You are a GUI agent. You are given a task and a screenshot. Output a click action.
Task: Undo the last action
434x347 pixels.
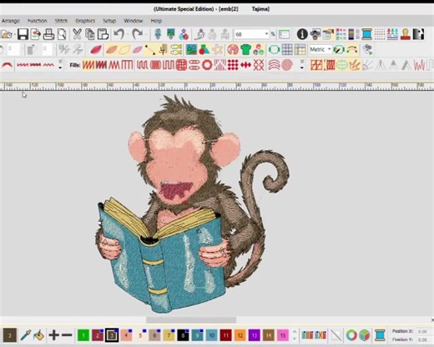pos(119,34)
